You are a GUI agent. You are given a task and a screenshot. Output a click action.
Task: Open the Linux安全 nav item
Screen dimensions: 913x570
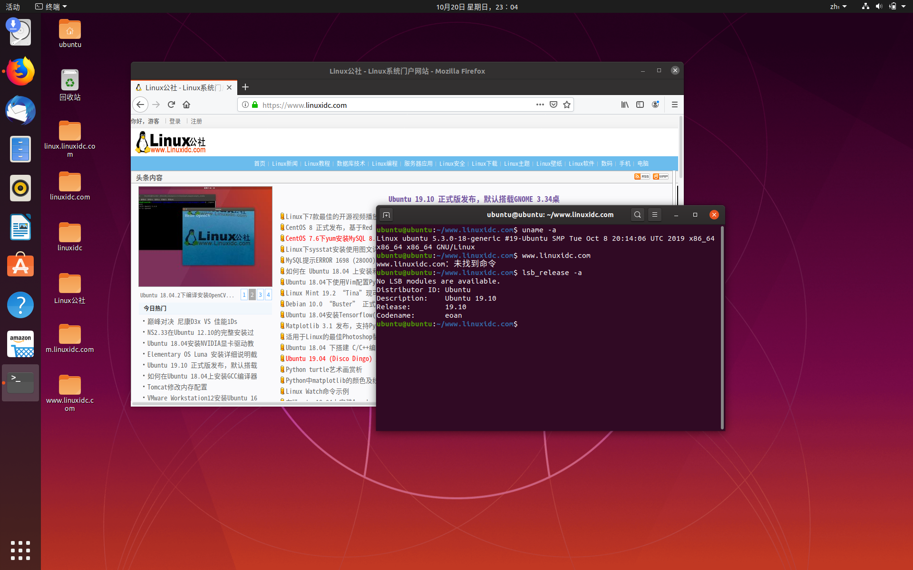click(452, 163)
